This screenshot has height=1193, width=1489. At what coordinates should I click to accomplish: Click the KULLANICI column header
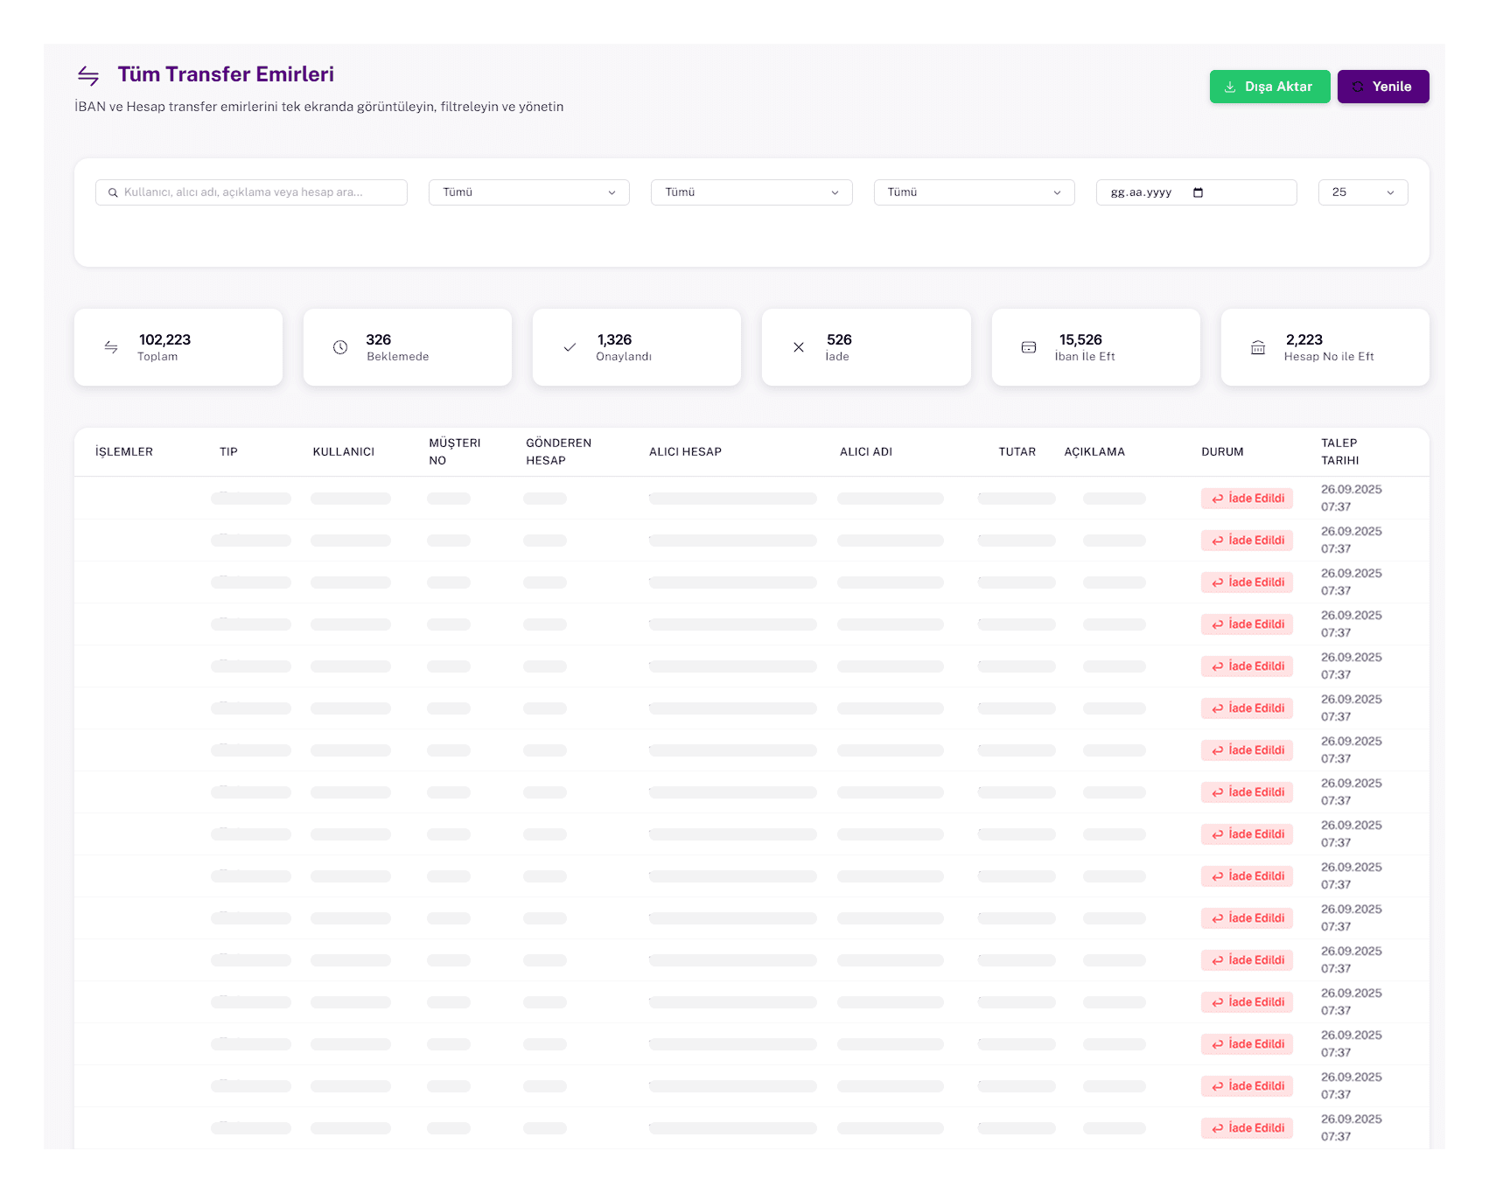[x=344, y=452]
